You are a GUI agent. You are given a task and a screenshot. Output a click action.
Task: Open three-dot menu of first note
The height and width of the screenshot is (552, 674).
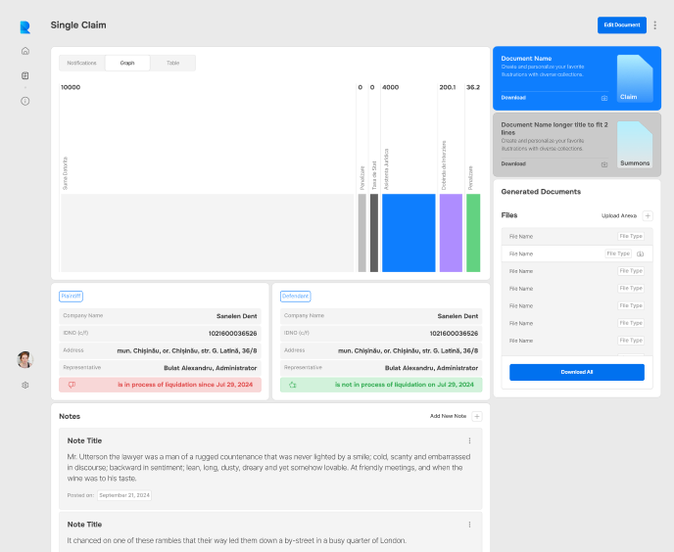pyautogui.click(x=469, y=440)
